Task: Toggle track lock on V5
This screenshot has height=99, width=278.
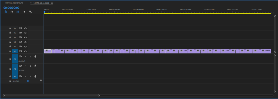Action: [10, 33]
